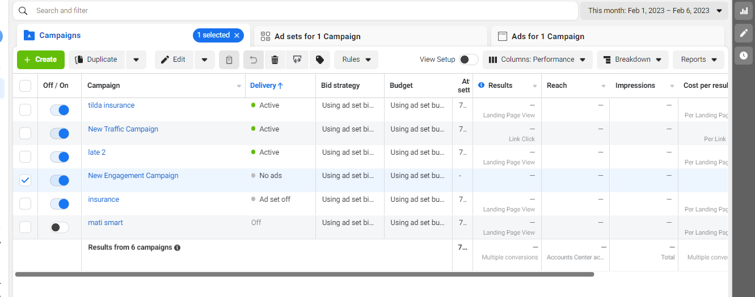755x297 pixels.
Task: Open the Results column header menu arrow
Action: click(534, 86)
